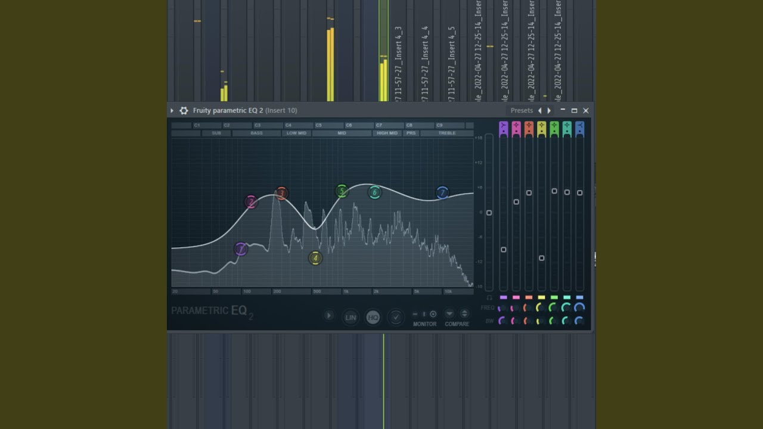Click the green band 5 BW knob

click(x=554, y=321)
